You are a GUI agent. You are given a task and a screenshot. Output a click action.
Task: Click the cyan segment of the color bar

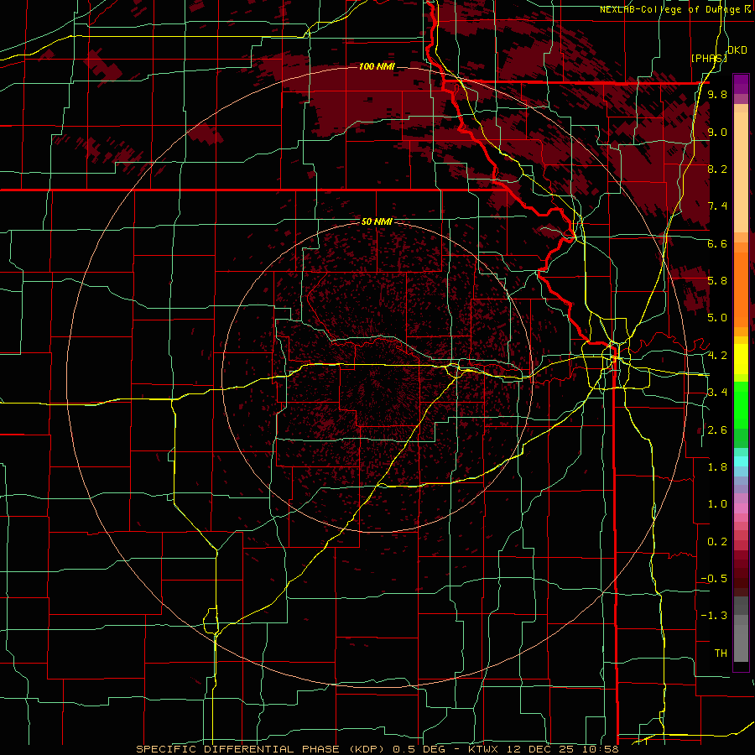coord(741,461)
